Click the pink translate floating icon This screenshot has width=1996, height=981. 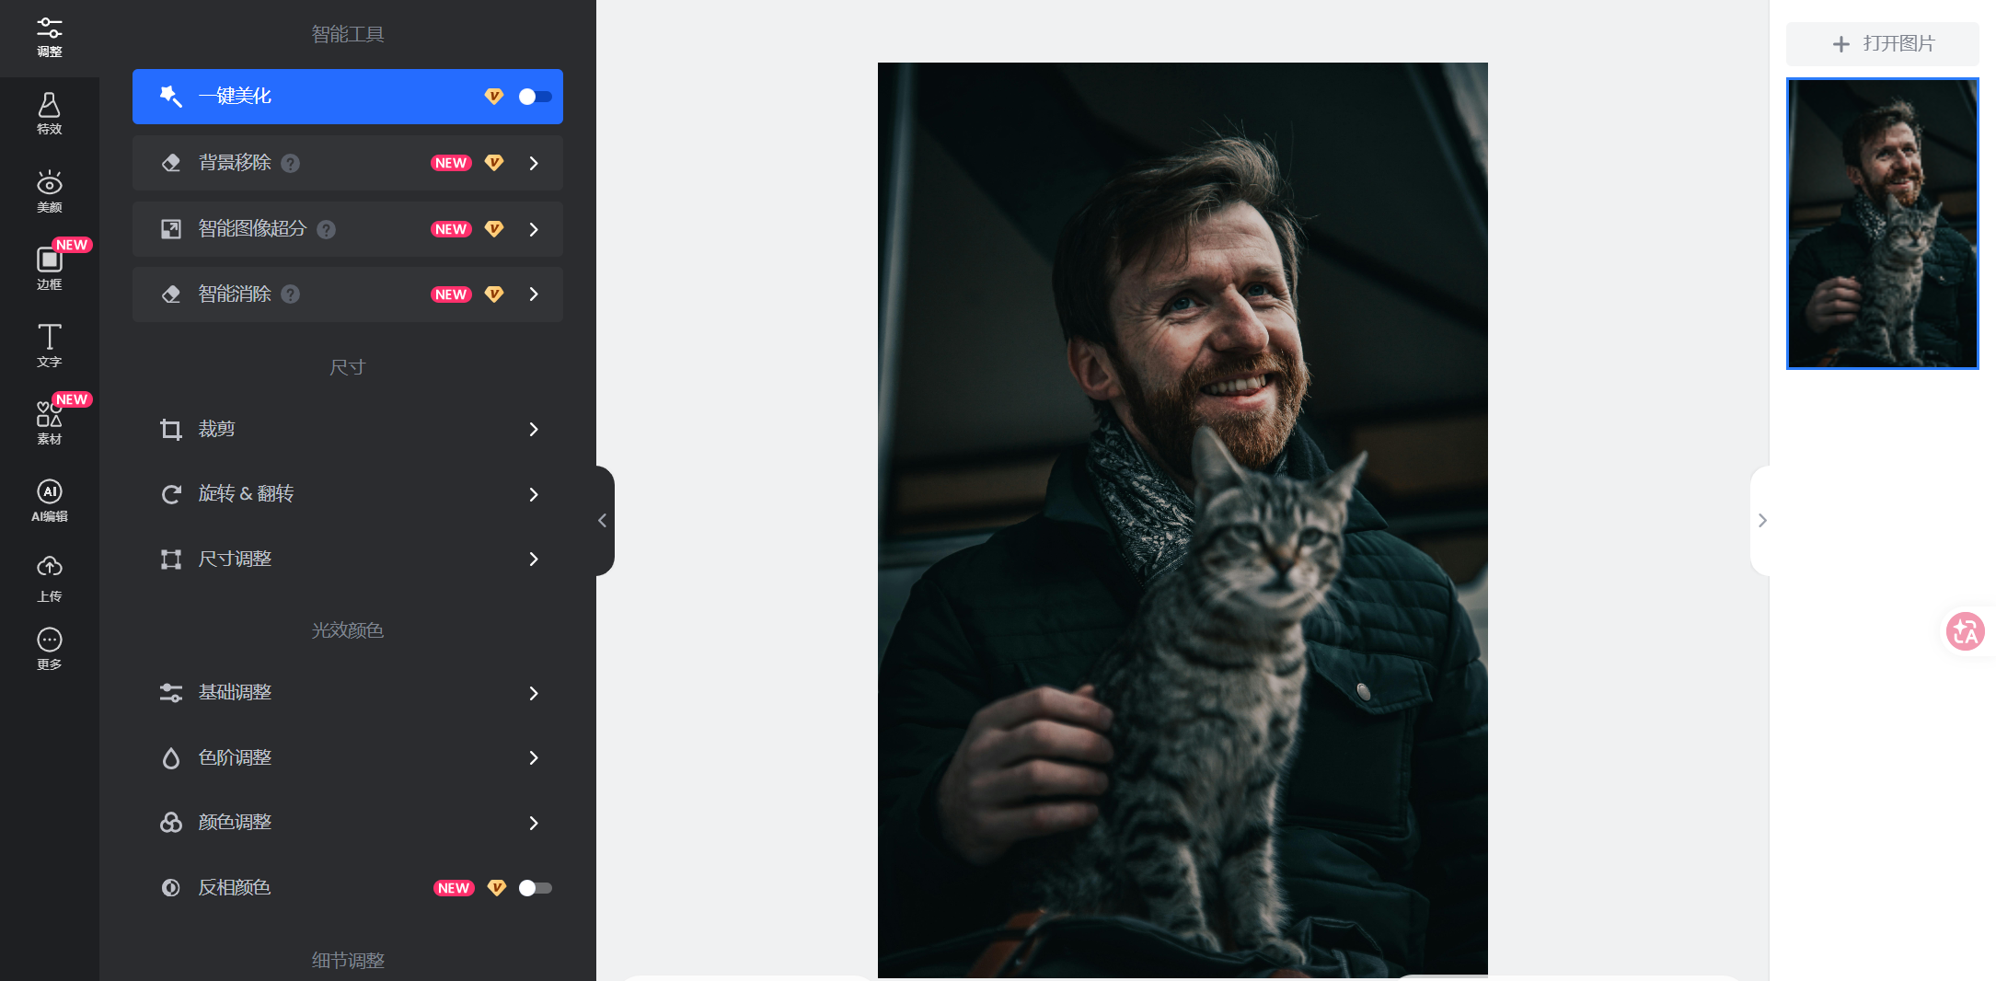(x=1965, y=631)
